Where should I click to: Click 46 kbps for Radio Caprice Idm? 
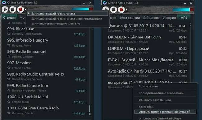[80, 91]
